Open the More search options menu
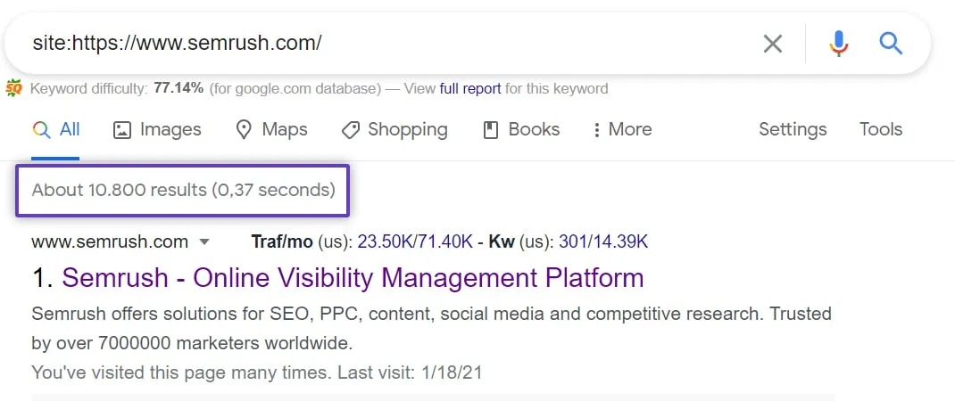Image resolution: width=955 pixels, height=401 pixels. 622,130
